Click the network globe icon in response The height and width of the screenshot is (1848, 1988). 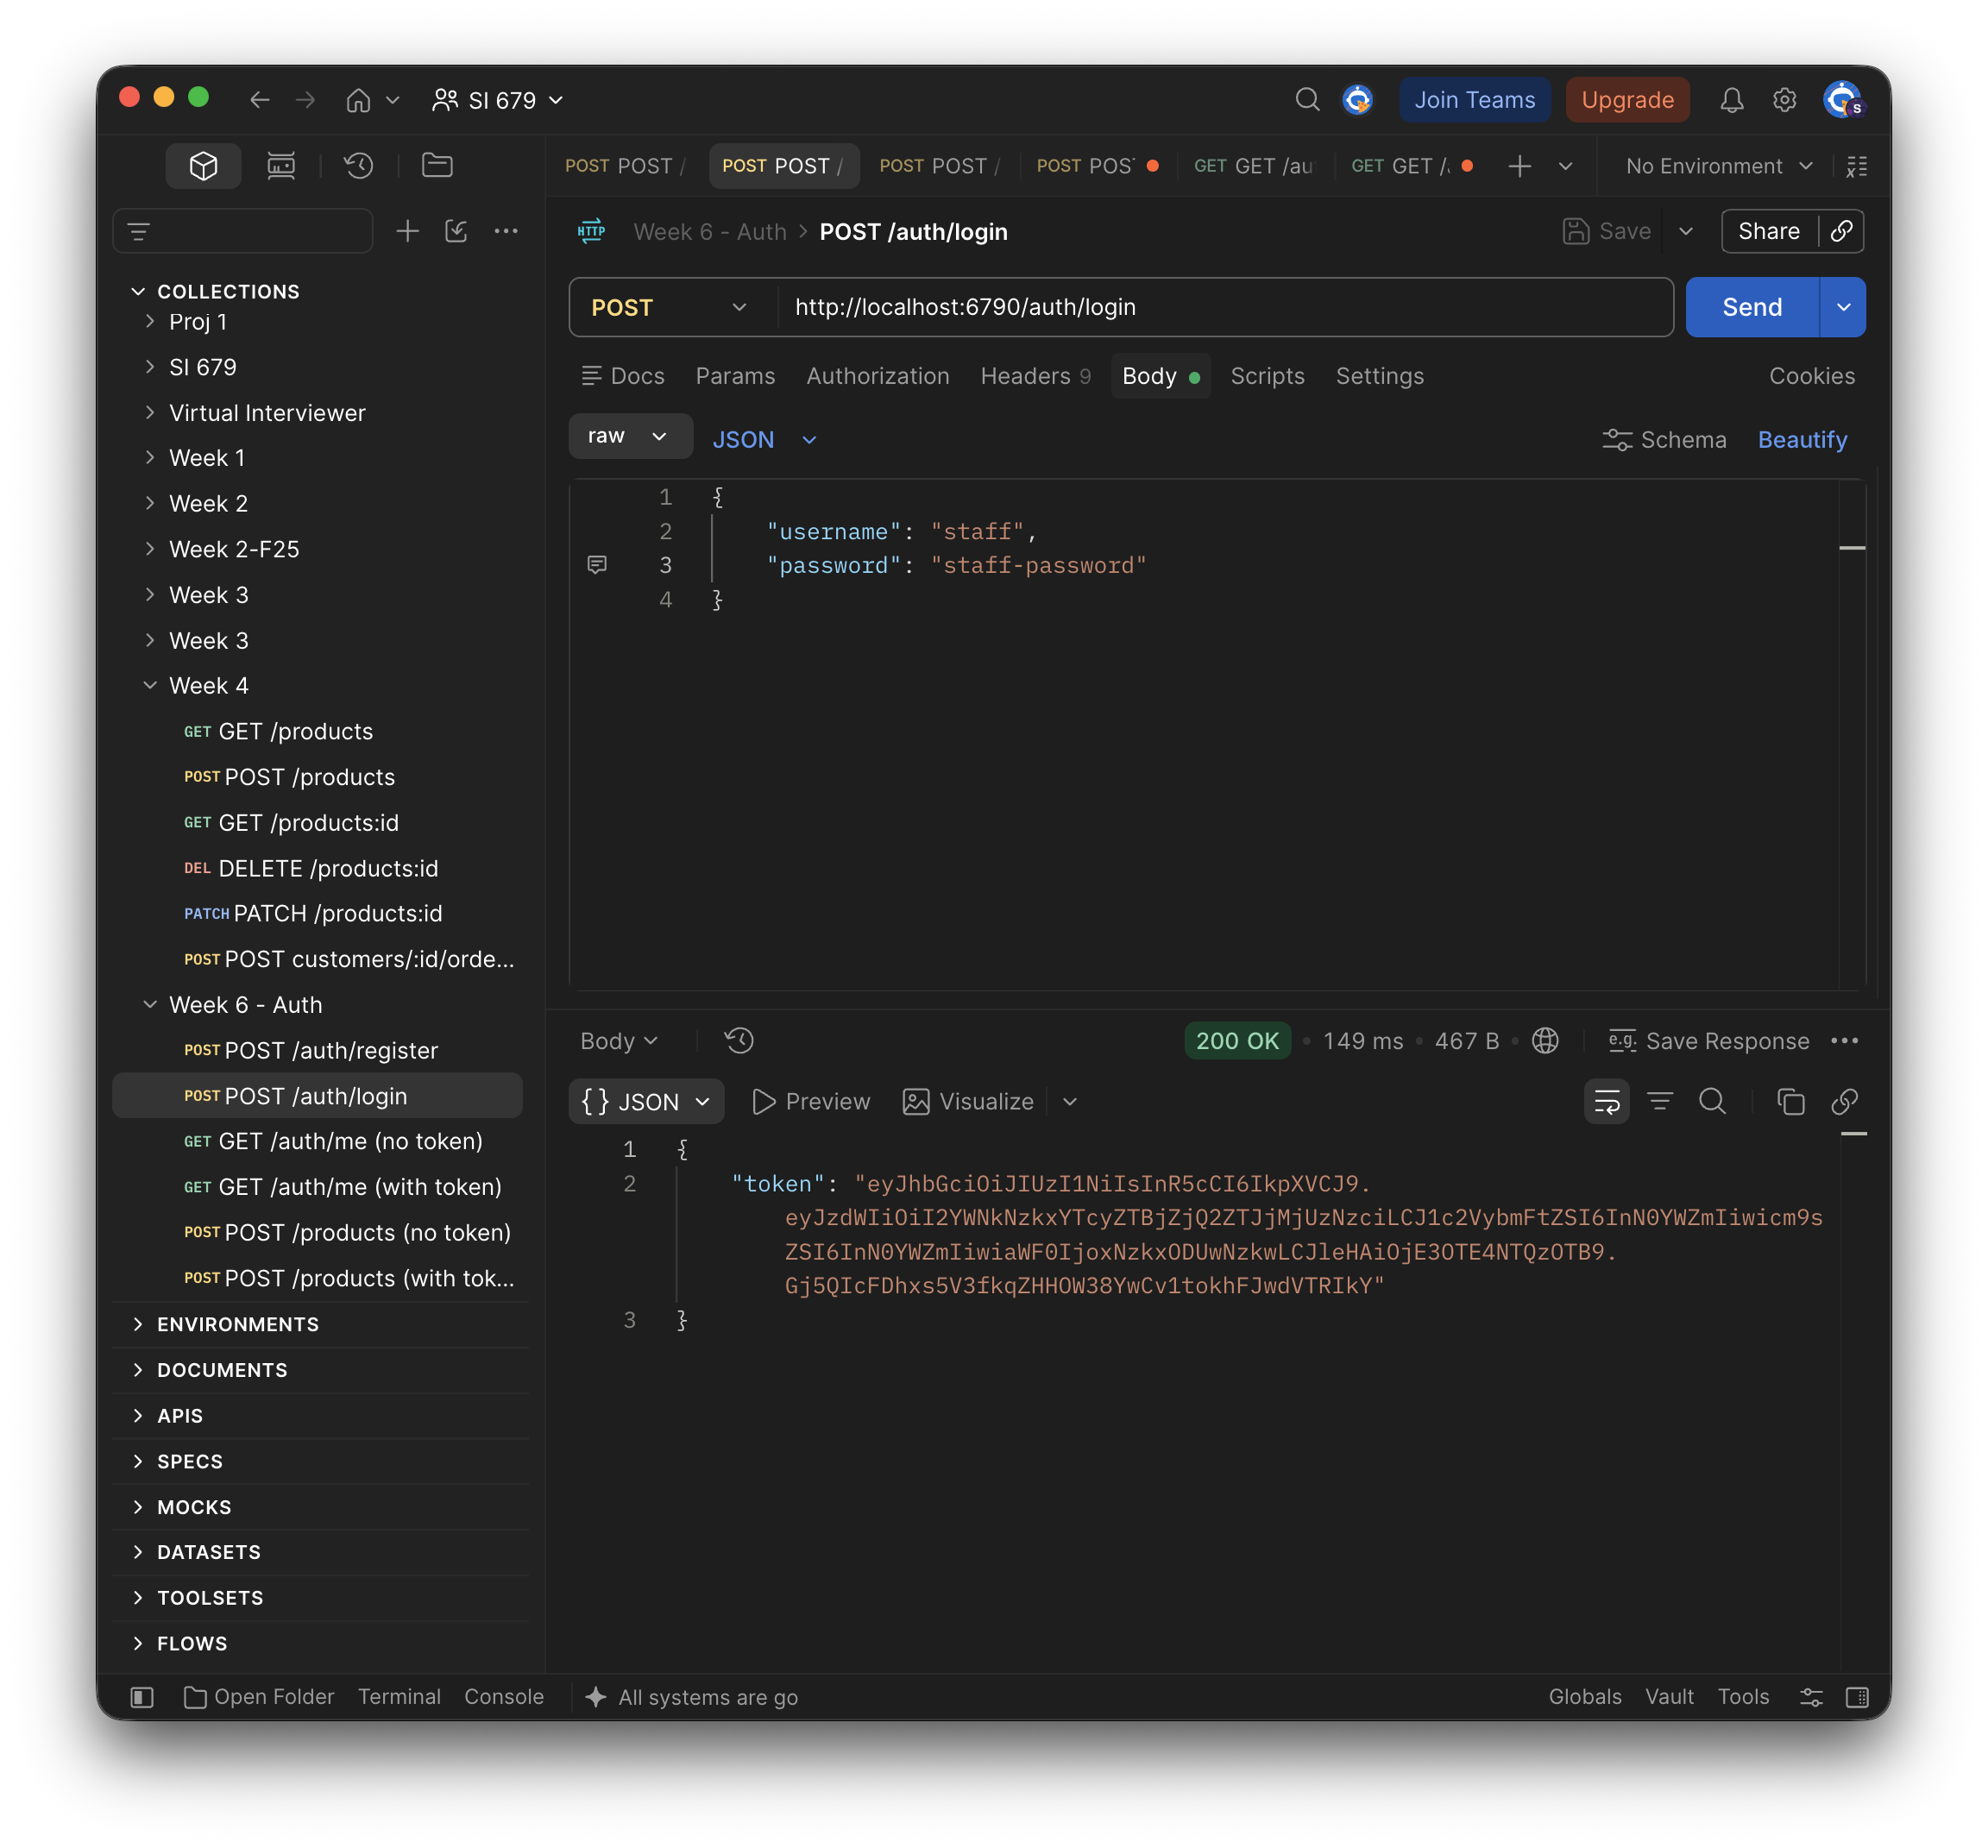tap(1545, 1041)
